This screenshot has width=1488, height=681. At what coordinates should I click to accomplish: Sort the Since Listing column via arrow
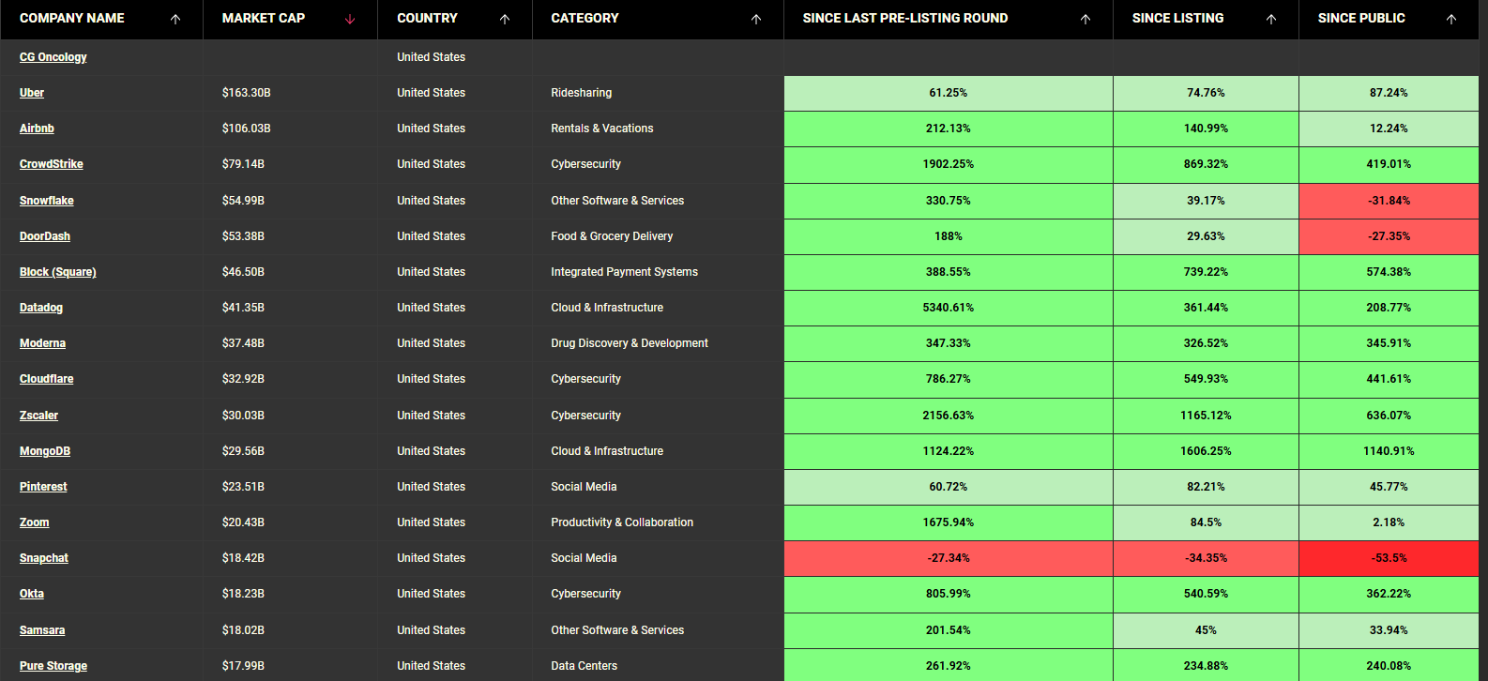point(1271,19)
